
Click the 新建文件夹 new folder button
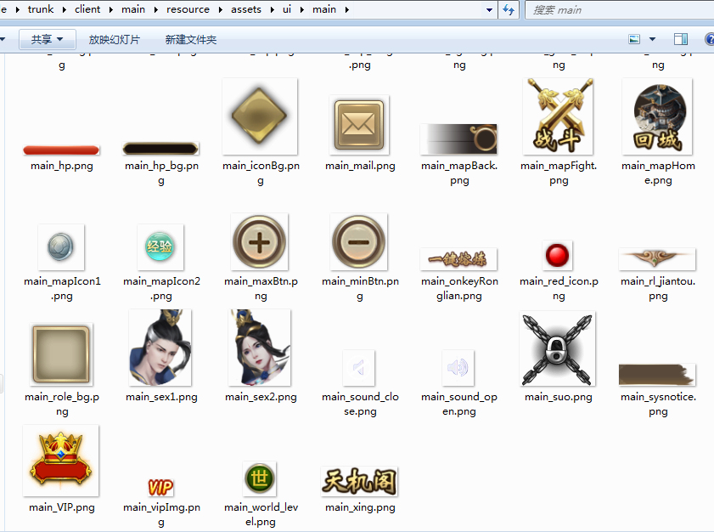pyautogui.click(x=191, y=40)
